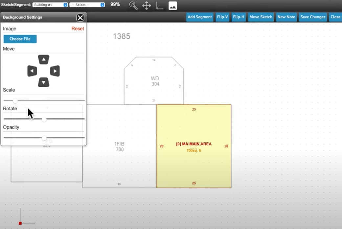
Task: Click the Choose File button
Action: 20,39
